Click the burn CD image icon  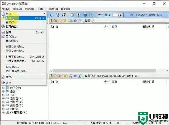click(x=64, y=15)
